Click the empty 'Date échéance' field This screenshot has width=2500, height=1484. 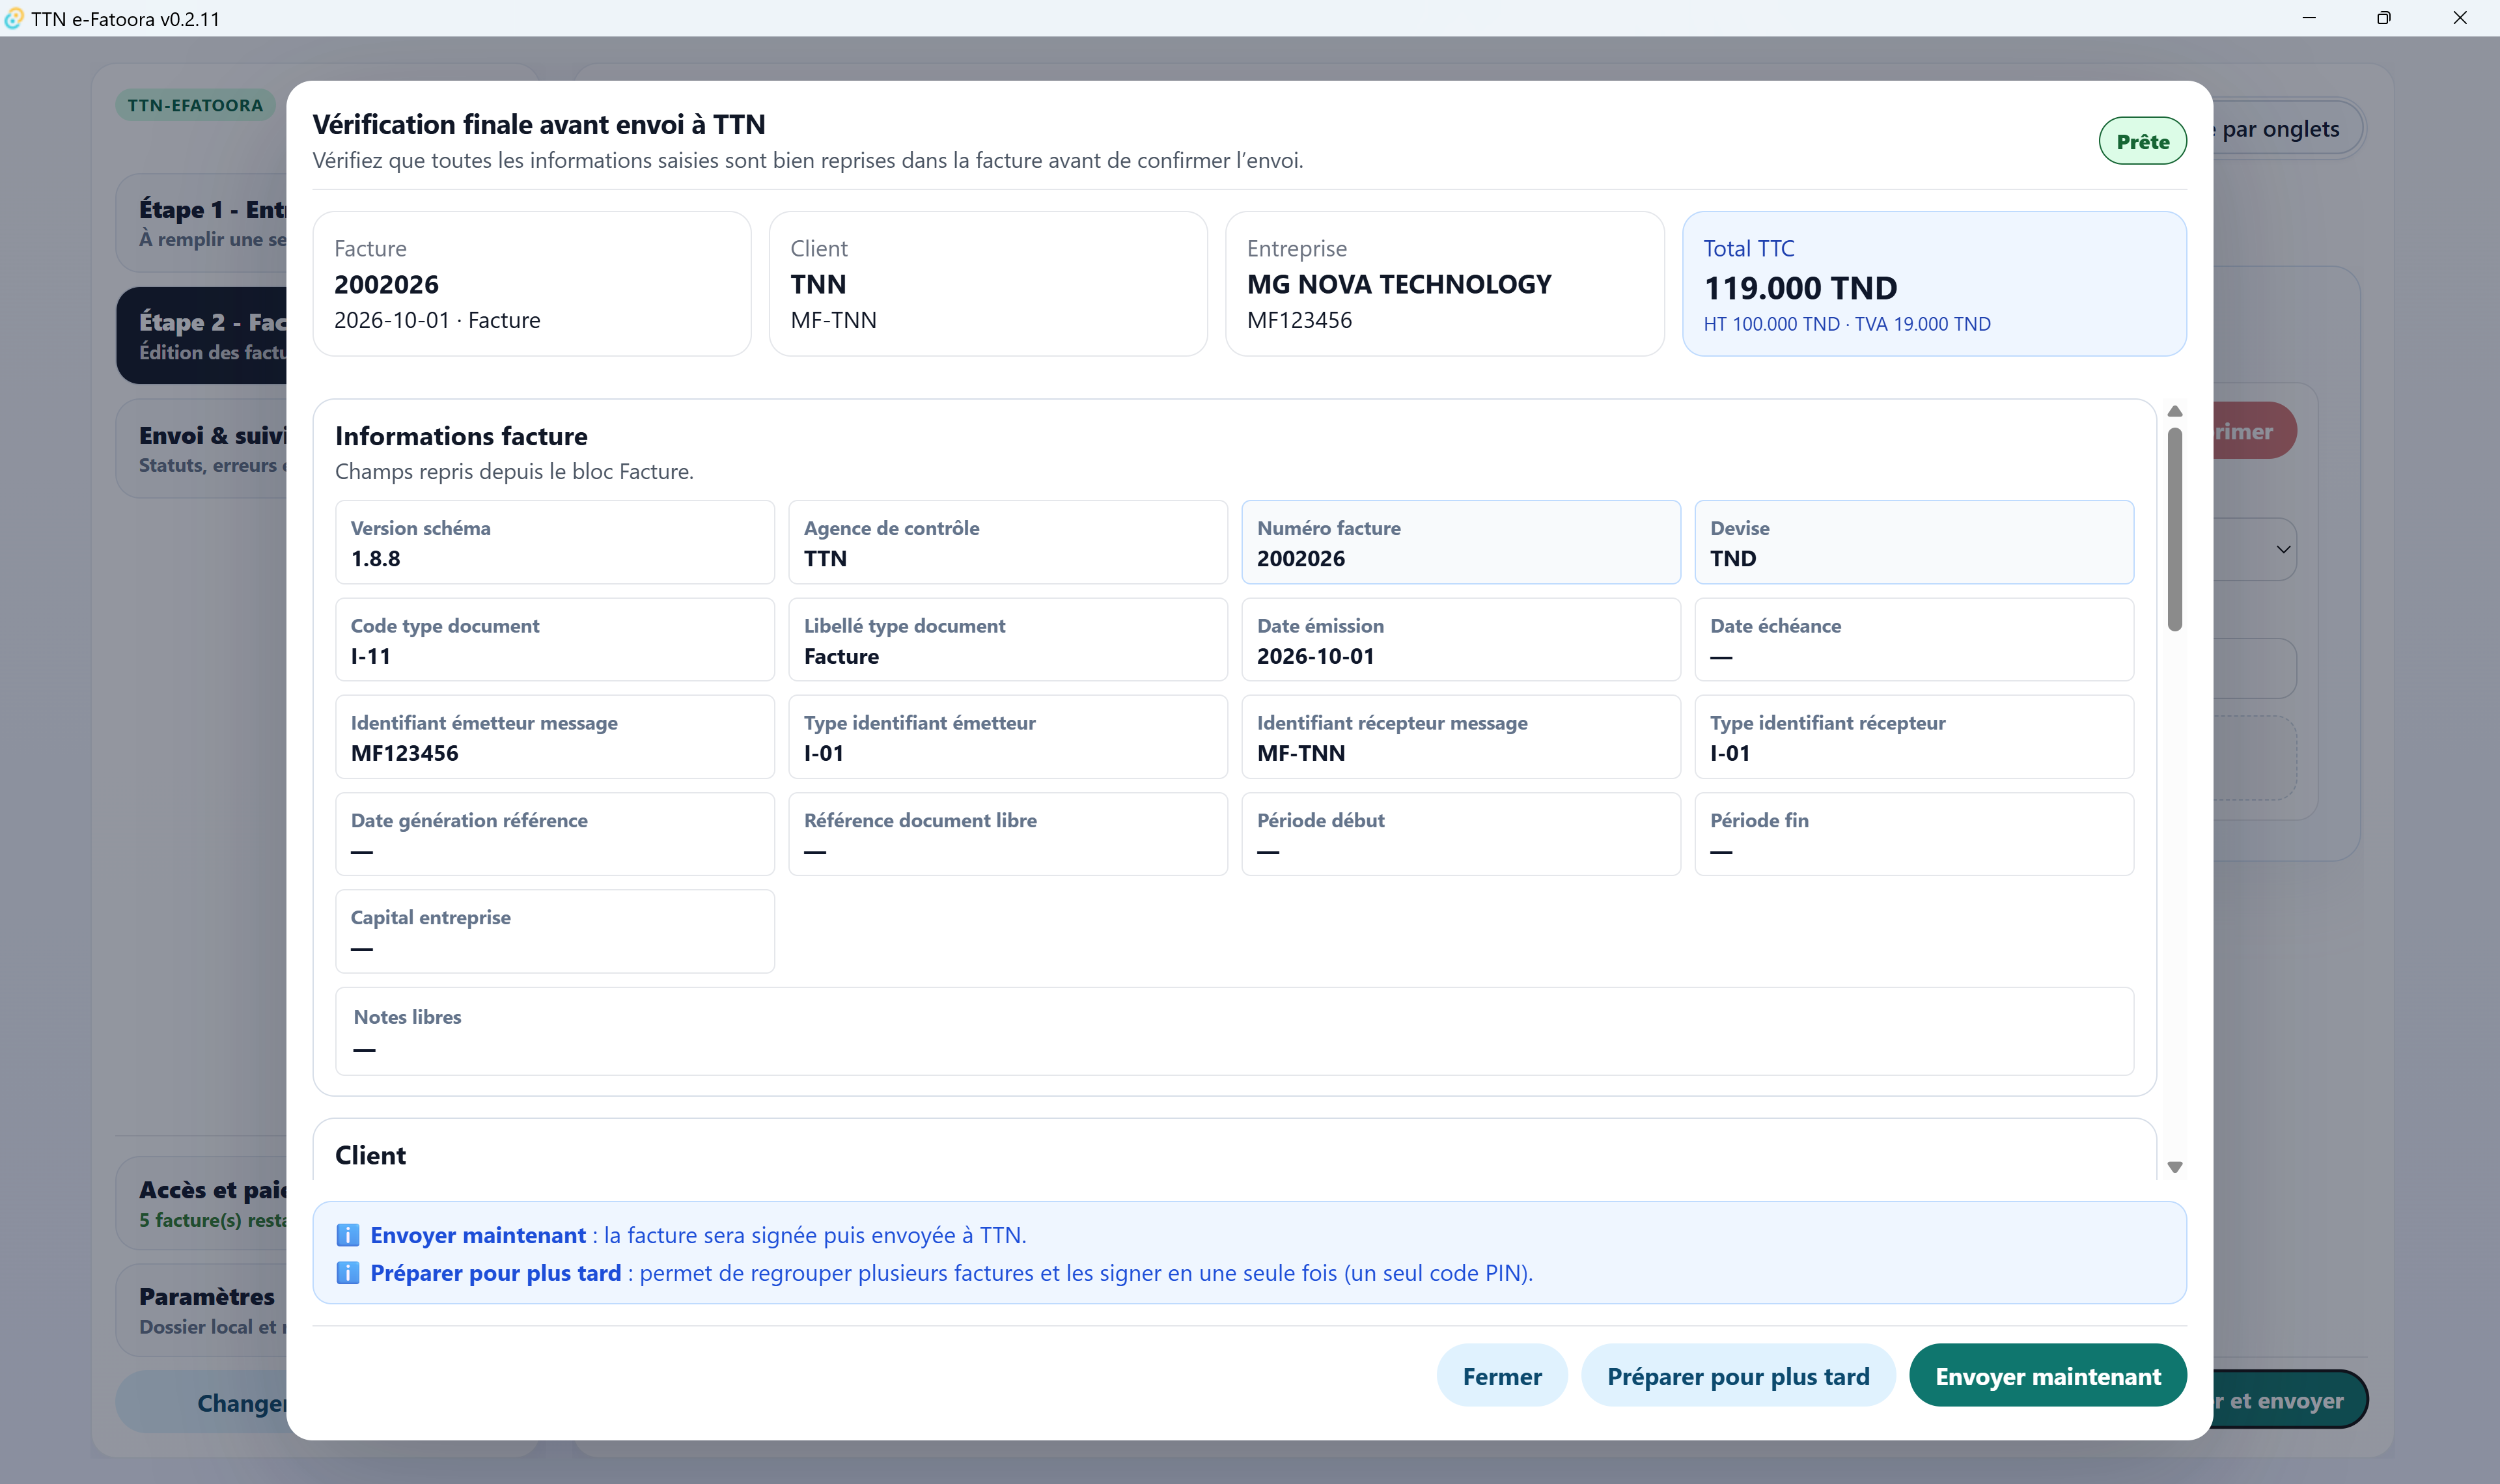(1914, 640)
